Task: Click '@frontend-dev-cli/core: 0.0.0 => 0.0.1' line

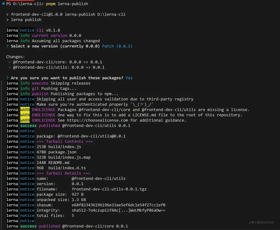Action: (x=57, y=62)
